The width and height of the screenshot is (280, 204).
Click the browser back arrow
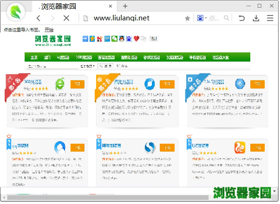pos(39,18)
